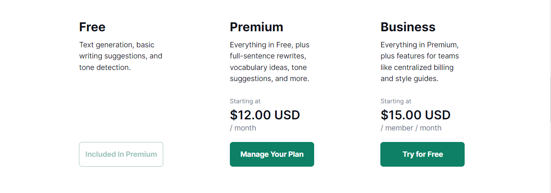
Task: Click "Text generation, basic" line in Free plan
Action: click(116, 45)
